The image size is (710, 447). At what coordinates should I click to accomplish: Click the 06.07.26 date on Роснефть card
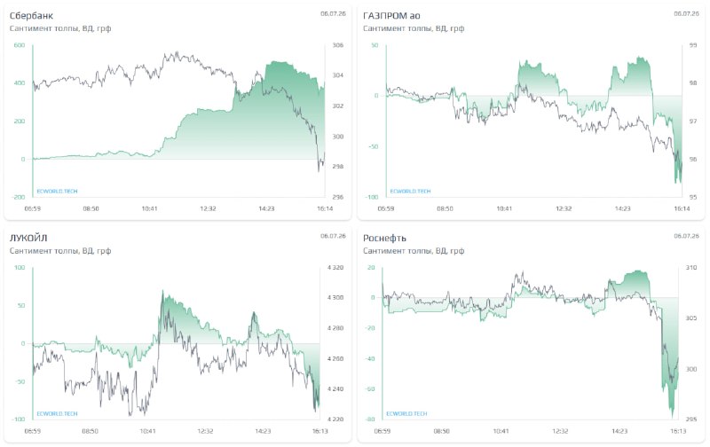pyautogui.click(x=686, y=236)
